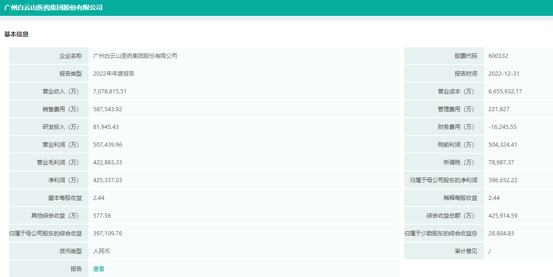Viewport: 553px width, 277px height.
Task: Select the 基本信息 section heading
Action: [x=16, y=34]
